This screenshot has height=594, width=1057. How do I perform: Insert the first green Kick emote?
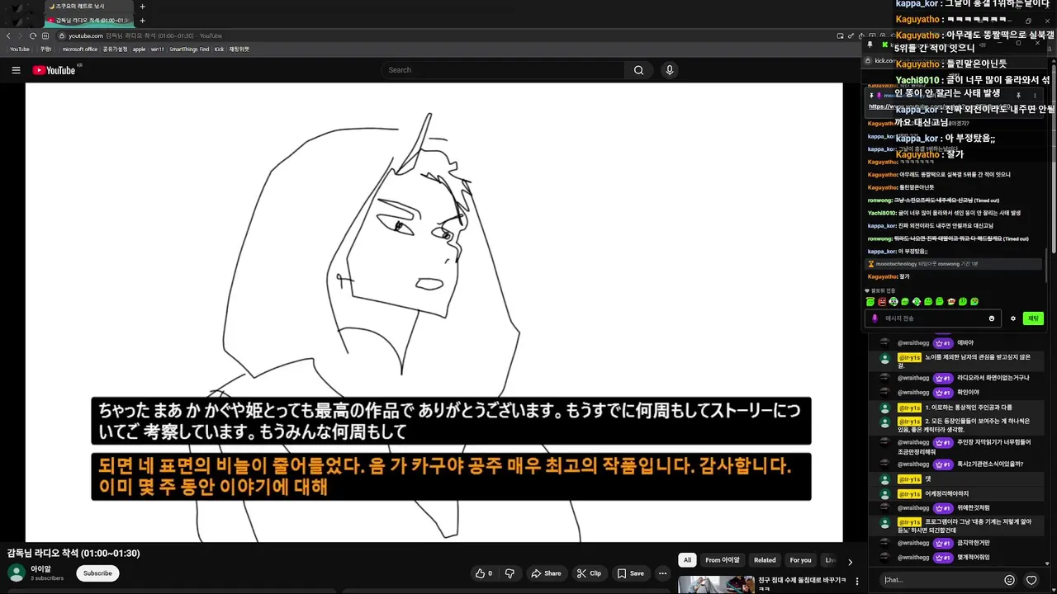coord(870,302)
